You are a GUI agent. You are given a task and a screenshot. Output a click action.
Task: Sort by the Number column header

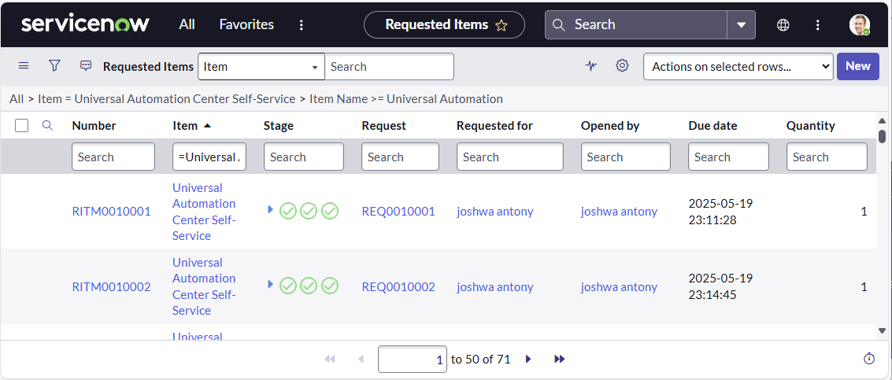point(94,126)
